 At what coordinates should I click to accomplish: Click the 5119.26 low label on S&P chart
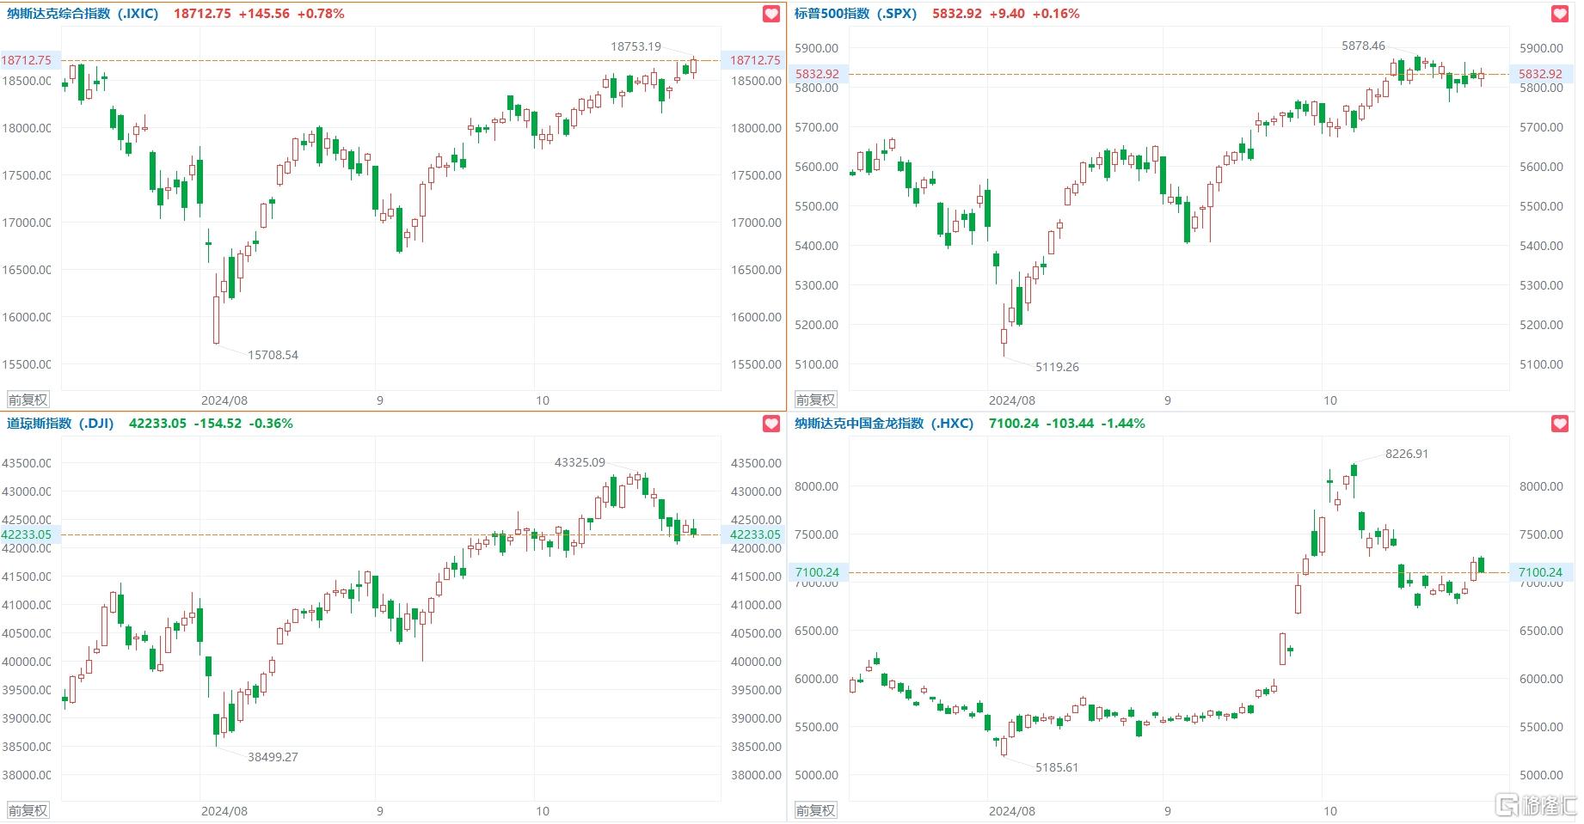point(1057,367)
